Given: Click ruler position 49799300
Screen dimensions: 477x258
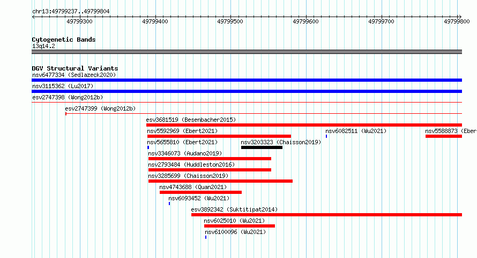Looking at the screenshot, I should 79,21.
